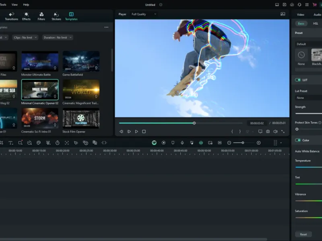Click the music note playlist icon
The image size is (322, 241).
click(x=192, y=143)
